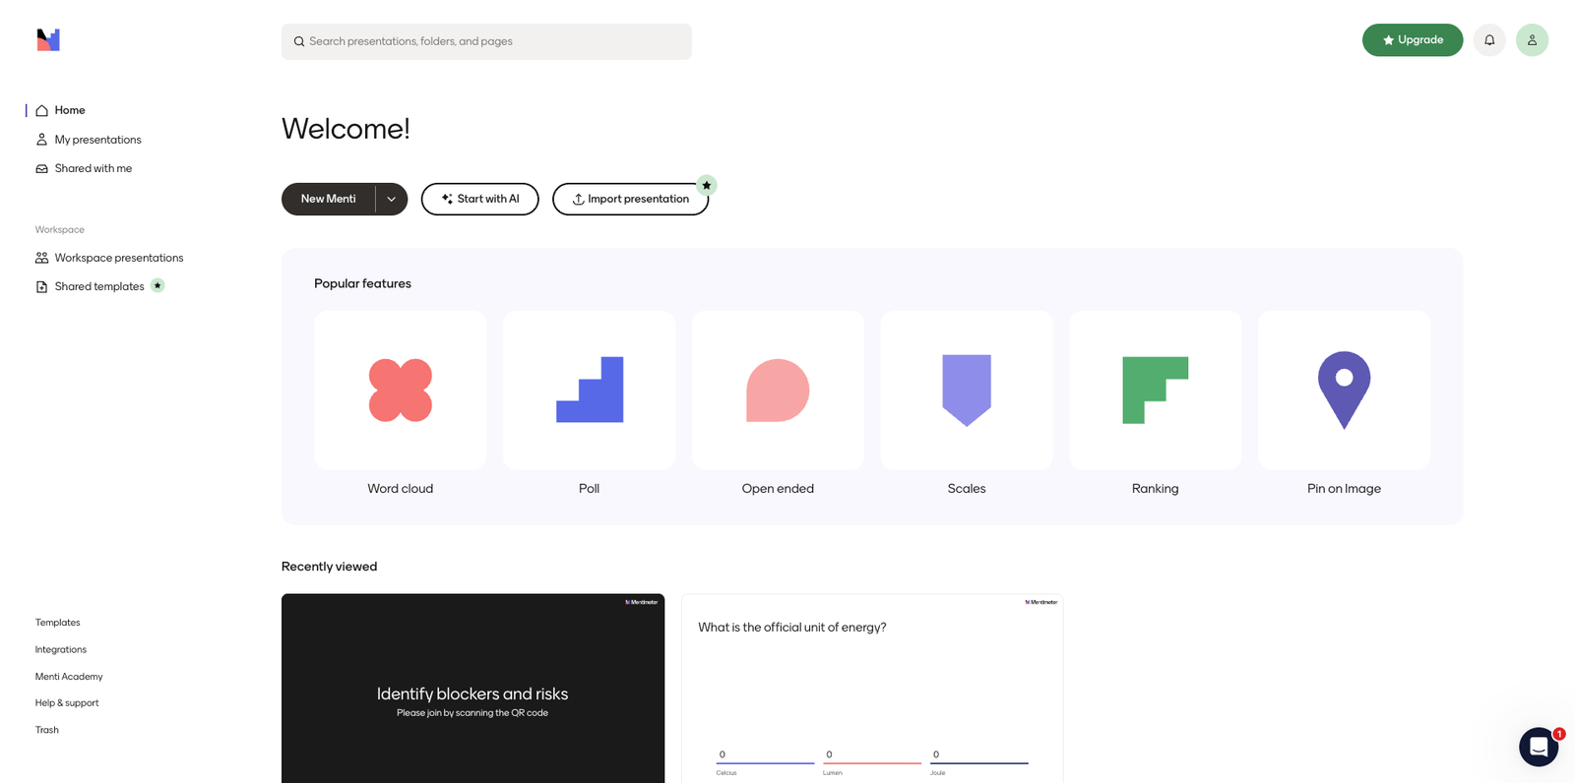The width and height of the screenshot is (1575, 783).
Task: Select the Open ended feature icon
Action: [x=778, y=391]
